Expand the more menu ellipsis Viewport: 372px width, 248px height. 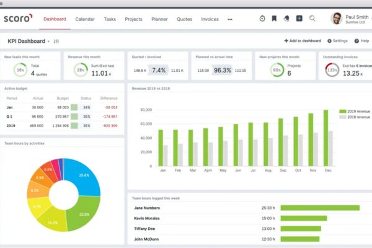[x=230, y=19]
